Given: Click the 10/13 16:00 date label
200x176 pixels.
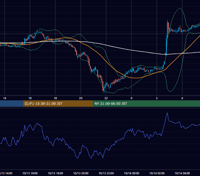Looking at the screenshot, I should click(x=30, y=173).
